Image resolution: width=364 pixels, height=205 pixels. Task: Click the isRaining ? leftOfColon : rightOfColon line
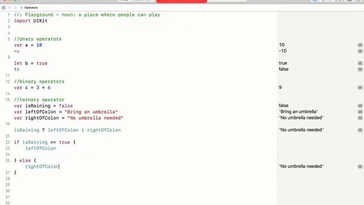[67, 130]
